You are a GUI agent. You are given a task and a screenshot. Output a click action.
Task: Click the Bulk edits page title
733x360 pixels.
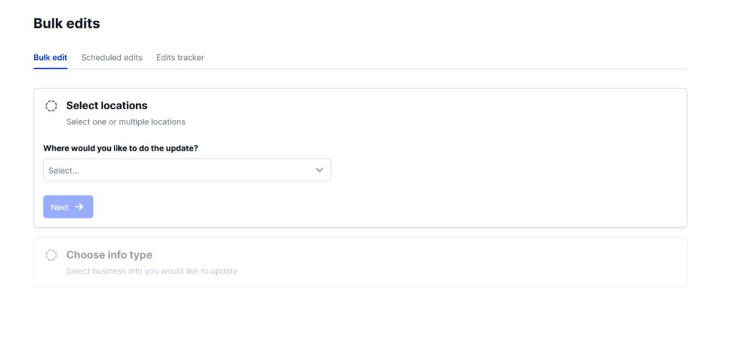(x=67, y=24)
